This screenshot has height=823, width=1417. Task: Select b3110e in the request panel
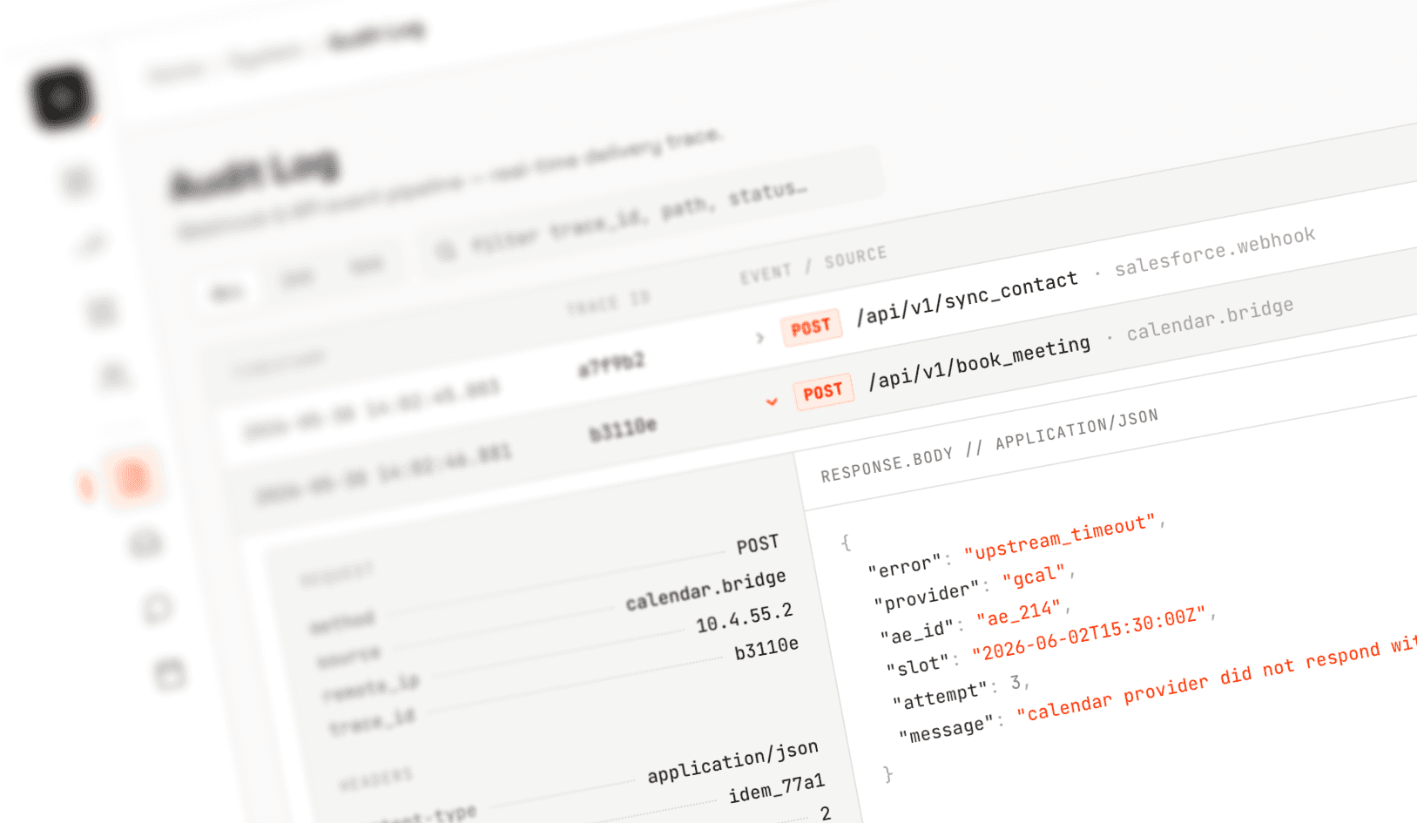point(766,648)
